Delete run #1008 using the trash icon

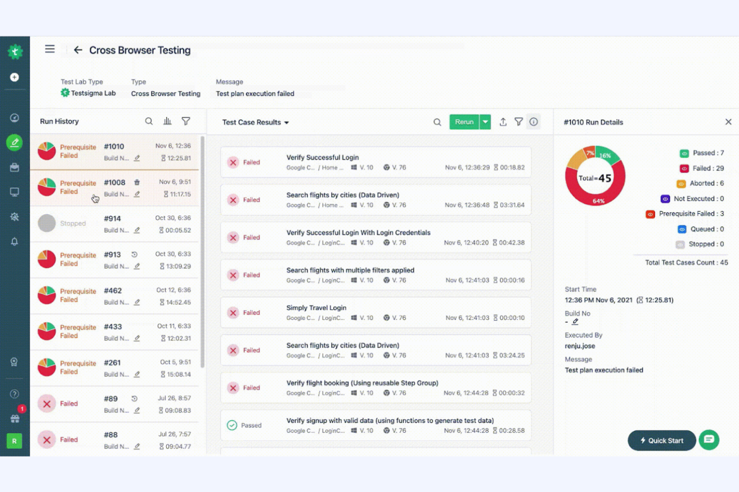tap(137, 183)
